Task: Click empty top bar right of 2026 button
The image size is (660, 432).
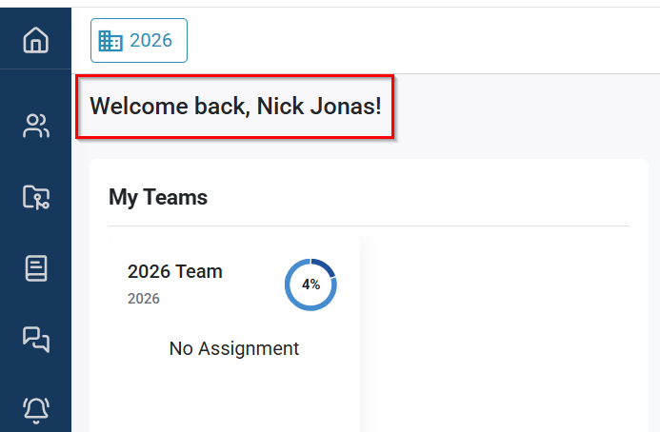Action: (x=419, y=40)
